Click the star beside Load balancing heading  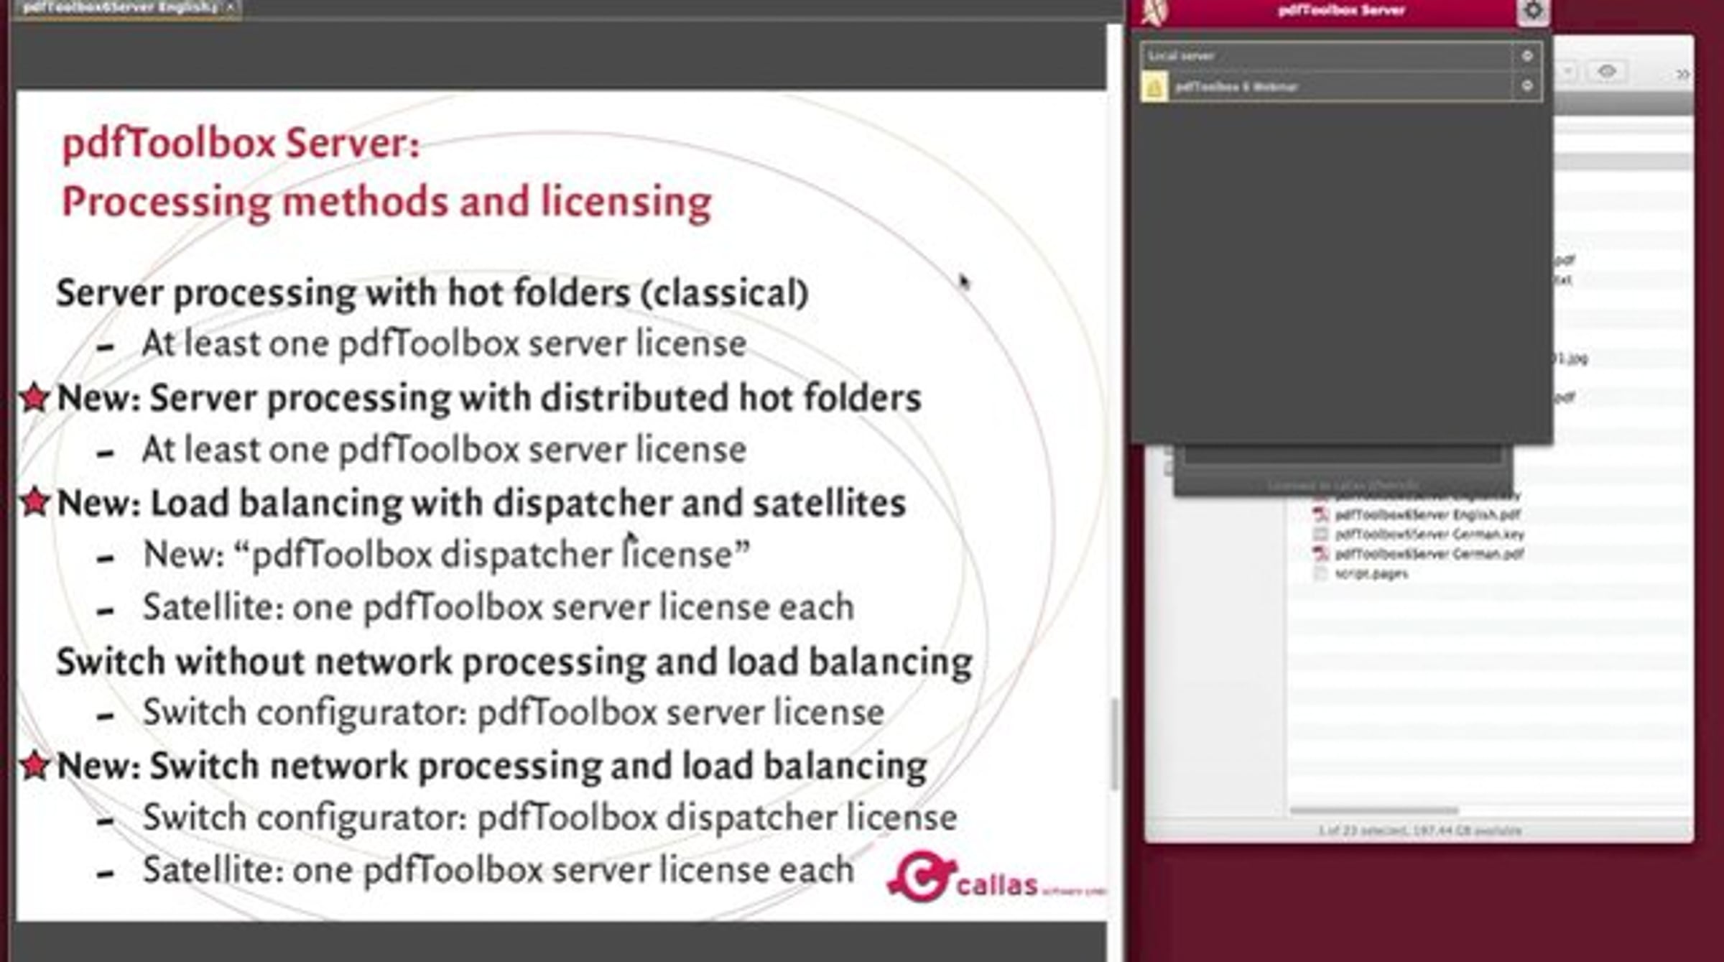pos(34,501)
